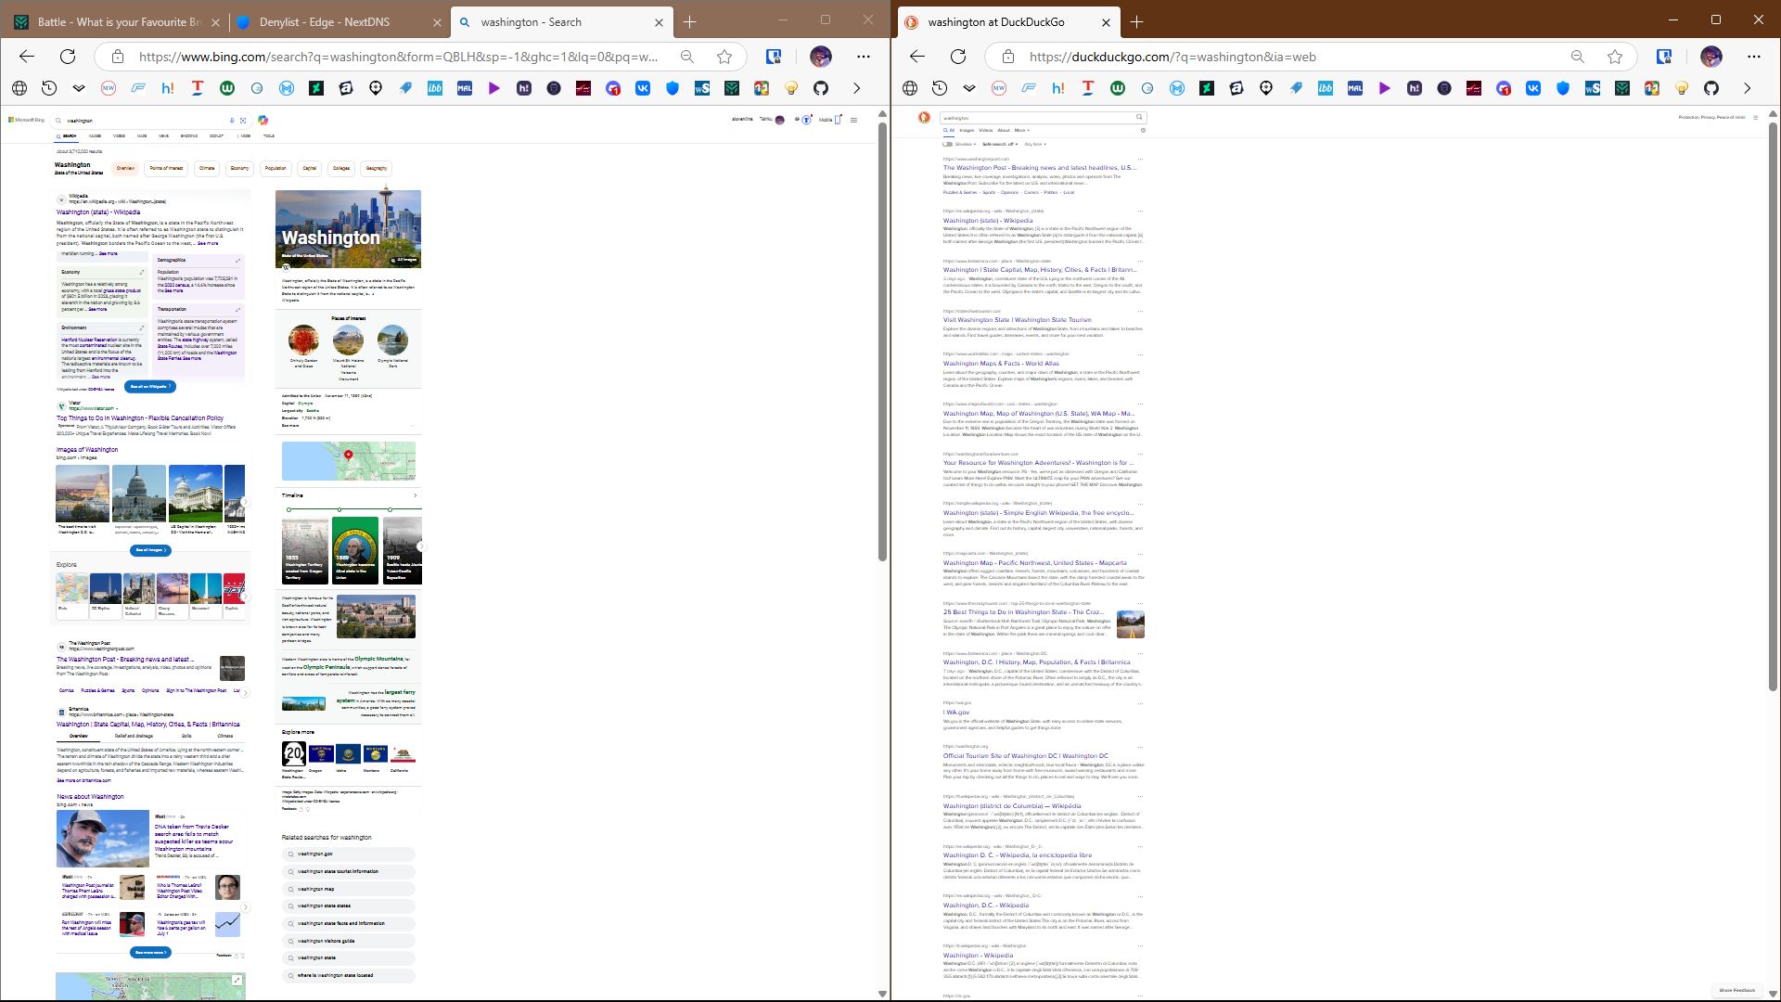This screenshot has width=1781, height=1002.
Task: Show more favorites in DuckDuckGo window favorites bar
Action: 1747,88
